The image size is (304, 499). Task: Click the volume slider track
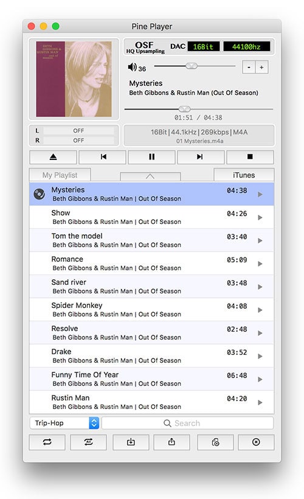pos(195,66)
